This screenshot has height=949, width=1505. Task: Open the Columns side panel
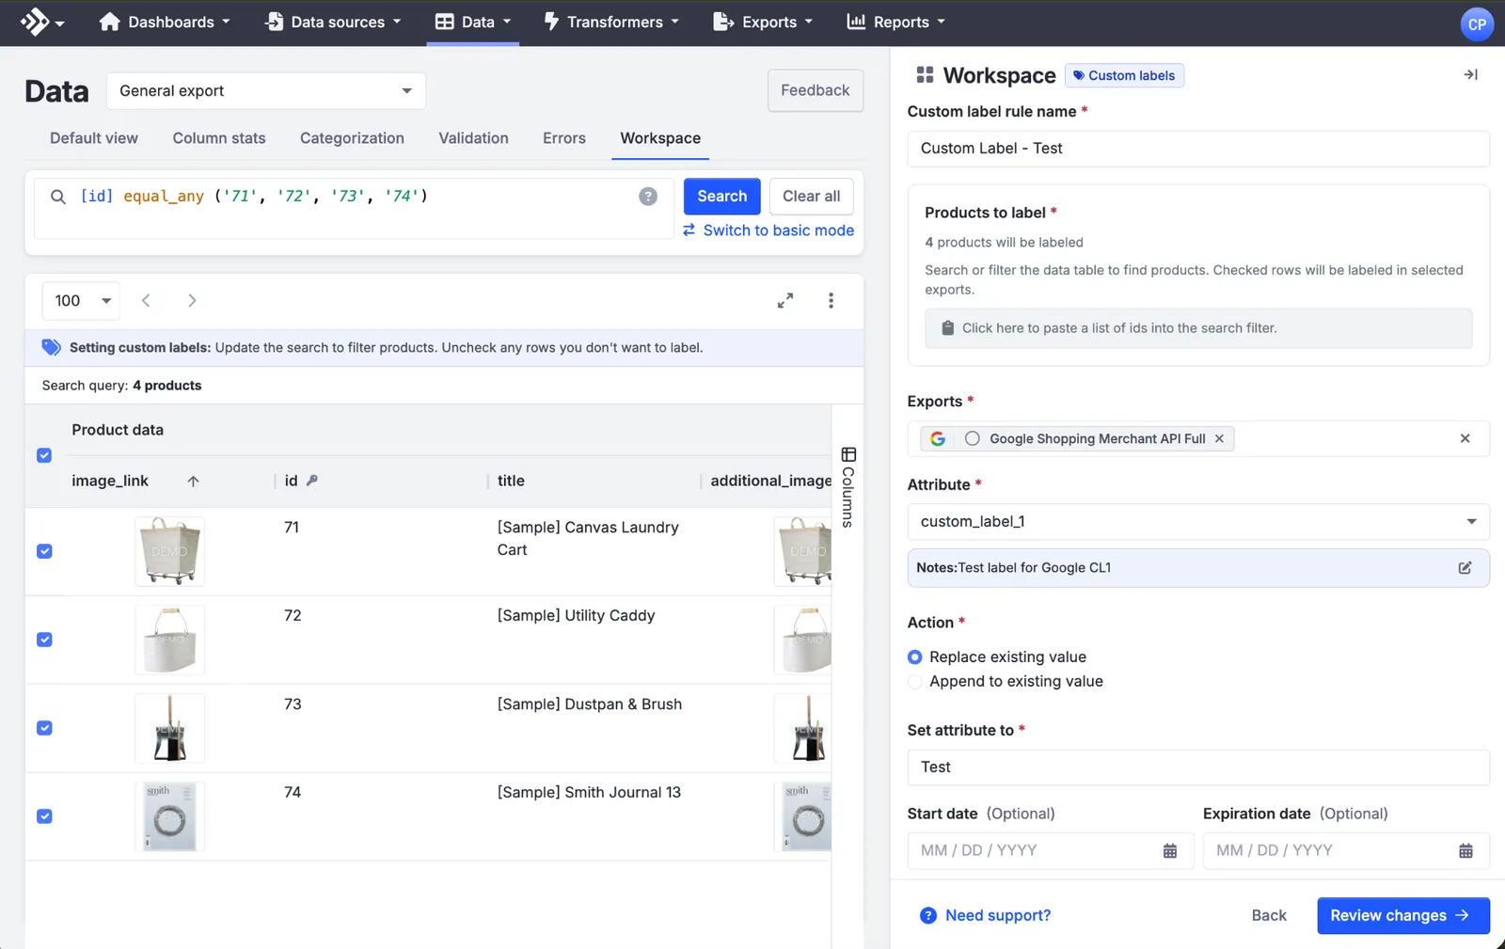tap(848, 486)
